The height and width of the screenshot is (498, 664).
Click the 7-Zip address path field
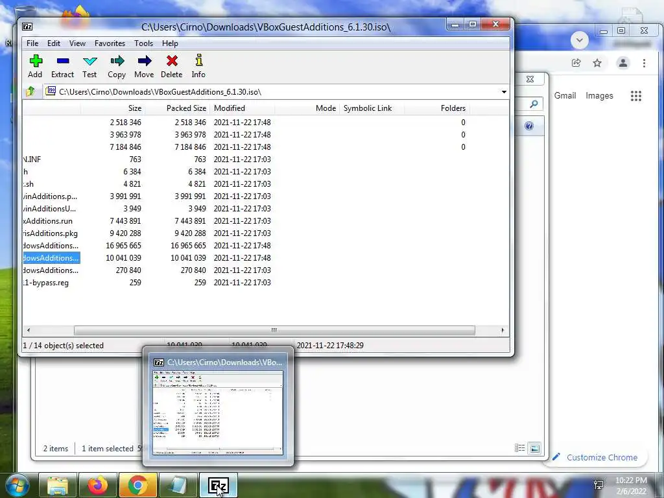(271, 92)
